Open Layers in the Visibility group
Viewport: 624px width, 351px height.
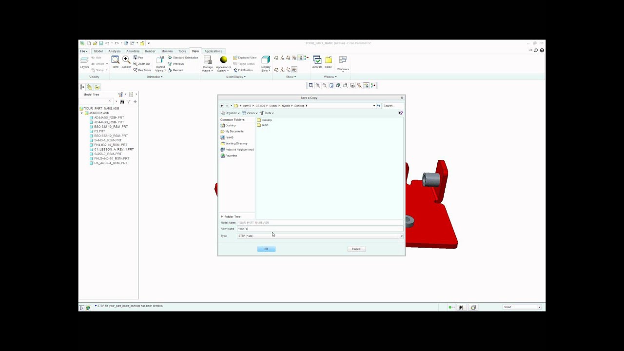84,62
